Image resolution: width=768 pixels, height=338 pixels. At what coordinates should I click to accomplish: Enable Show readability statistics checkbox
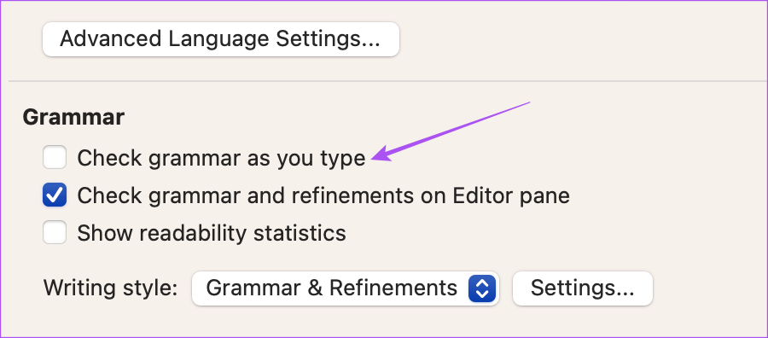[55, 233]
